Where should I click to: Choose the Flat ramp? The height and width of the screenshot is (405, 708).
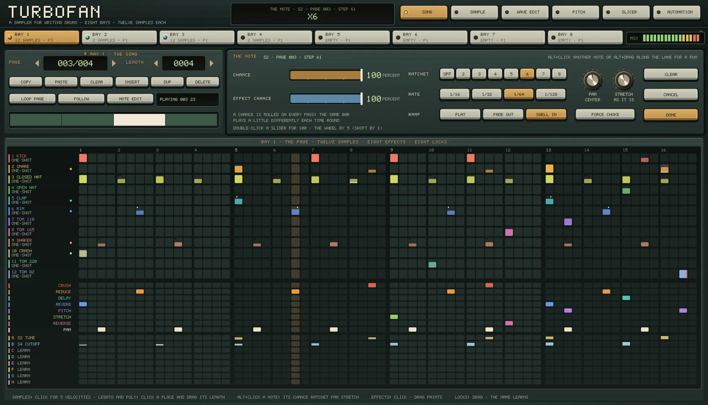pyautogui.click(x=460, y=114)
